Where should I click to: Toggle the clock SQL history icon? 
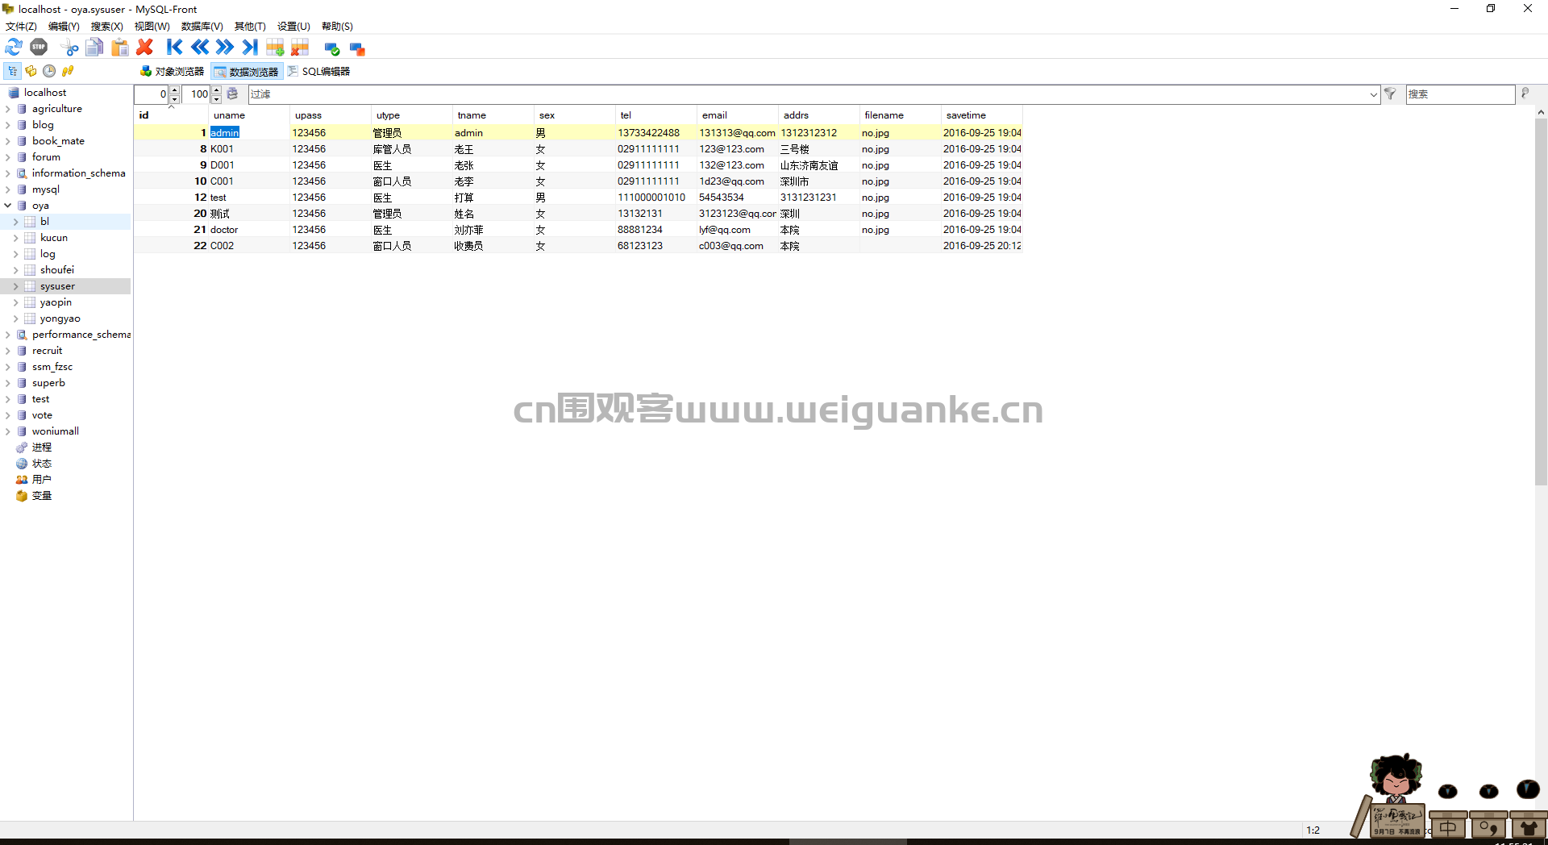pyautogui.click(x=49, y=71)
